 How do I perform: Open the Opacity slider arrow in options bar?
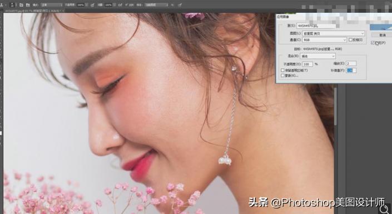point(87,5)
